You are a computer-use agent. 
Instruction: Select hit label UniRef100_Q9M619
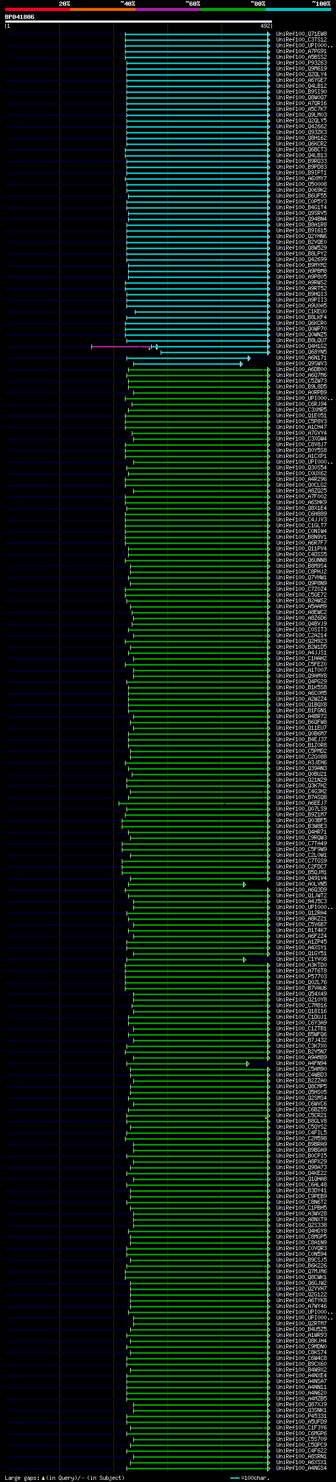301,68
